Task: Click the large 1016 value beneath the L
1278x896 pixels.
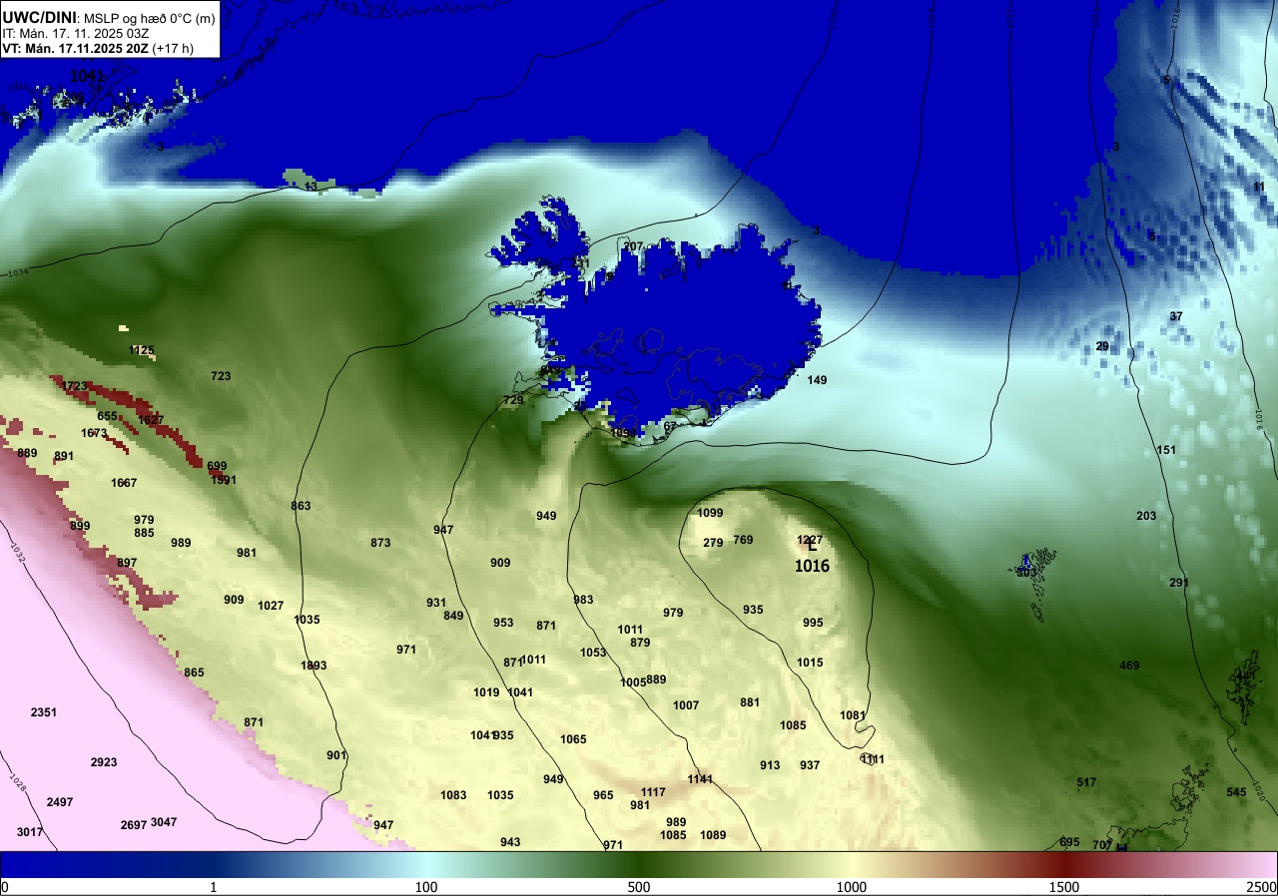Action: 812,566
